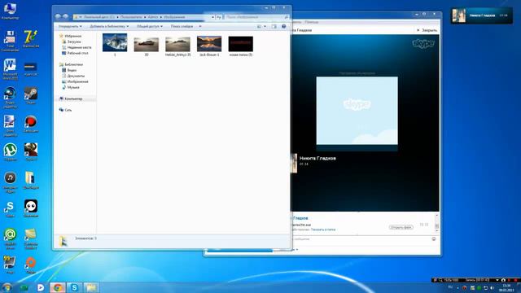Open the Total Commander desktop icon
The width and height of the screenshot is (521, 293).
tap(10, 41)
